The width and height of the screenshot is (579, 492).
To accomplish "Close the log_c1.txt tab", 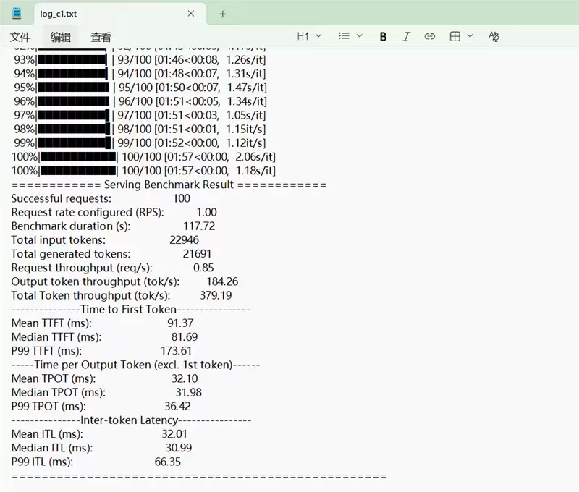I will [191, 14].
